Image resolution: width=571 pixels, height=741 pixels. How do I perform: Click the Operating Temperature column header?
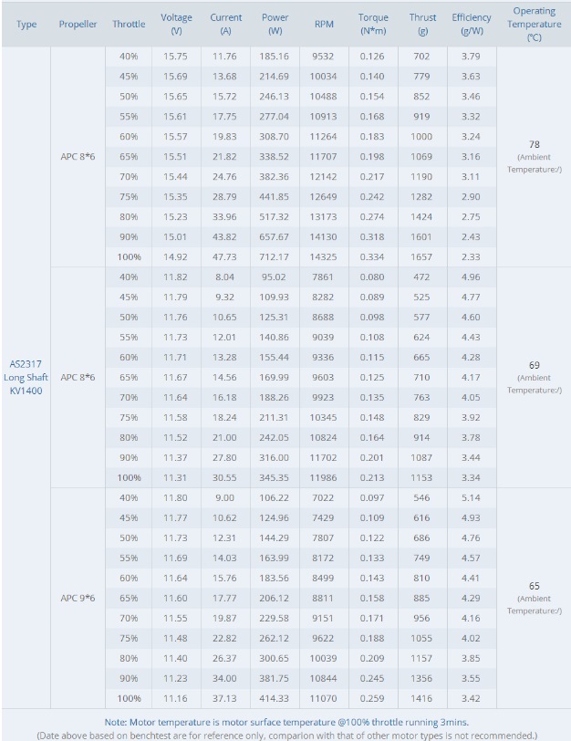point(535,24)
